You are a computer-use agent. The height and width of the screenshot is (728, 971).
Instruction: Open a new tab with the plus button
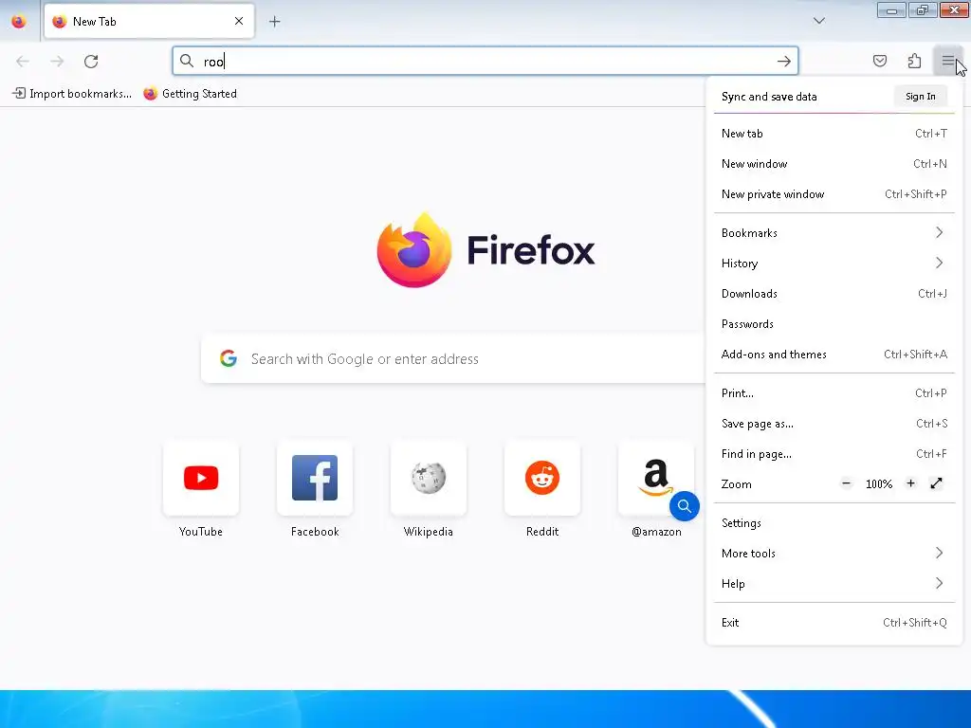274,22
